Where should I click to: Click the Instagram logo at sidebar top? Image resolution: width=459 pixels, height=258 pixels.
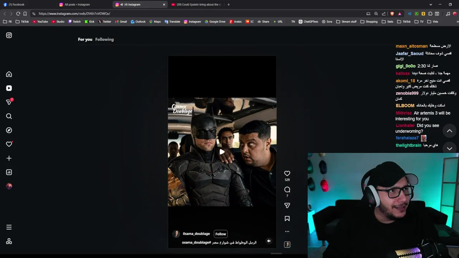9,35
